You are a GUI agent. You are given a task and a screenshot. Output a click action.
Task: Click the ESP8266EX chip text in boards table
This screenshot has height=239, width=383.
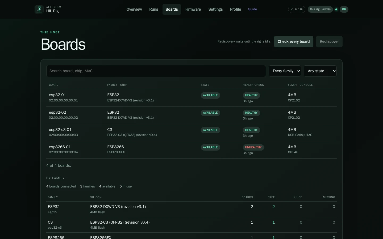(x=116, y=152)
